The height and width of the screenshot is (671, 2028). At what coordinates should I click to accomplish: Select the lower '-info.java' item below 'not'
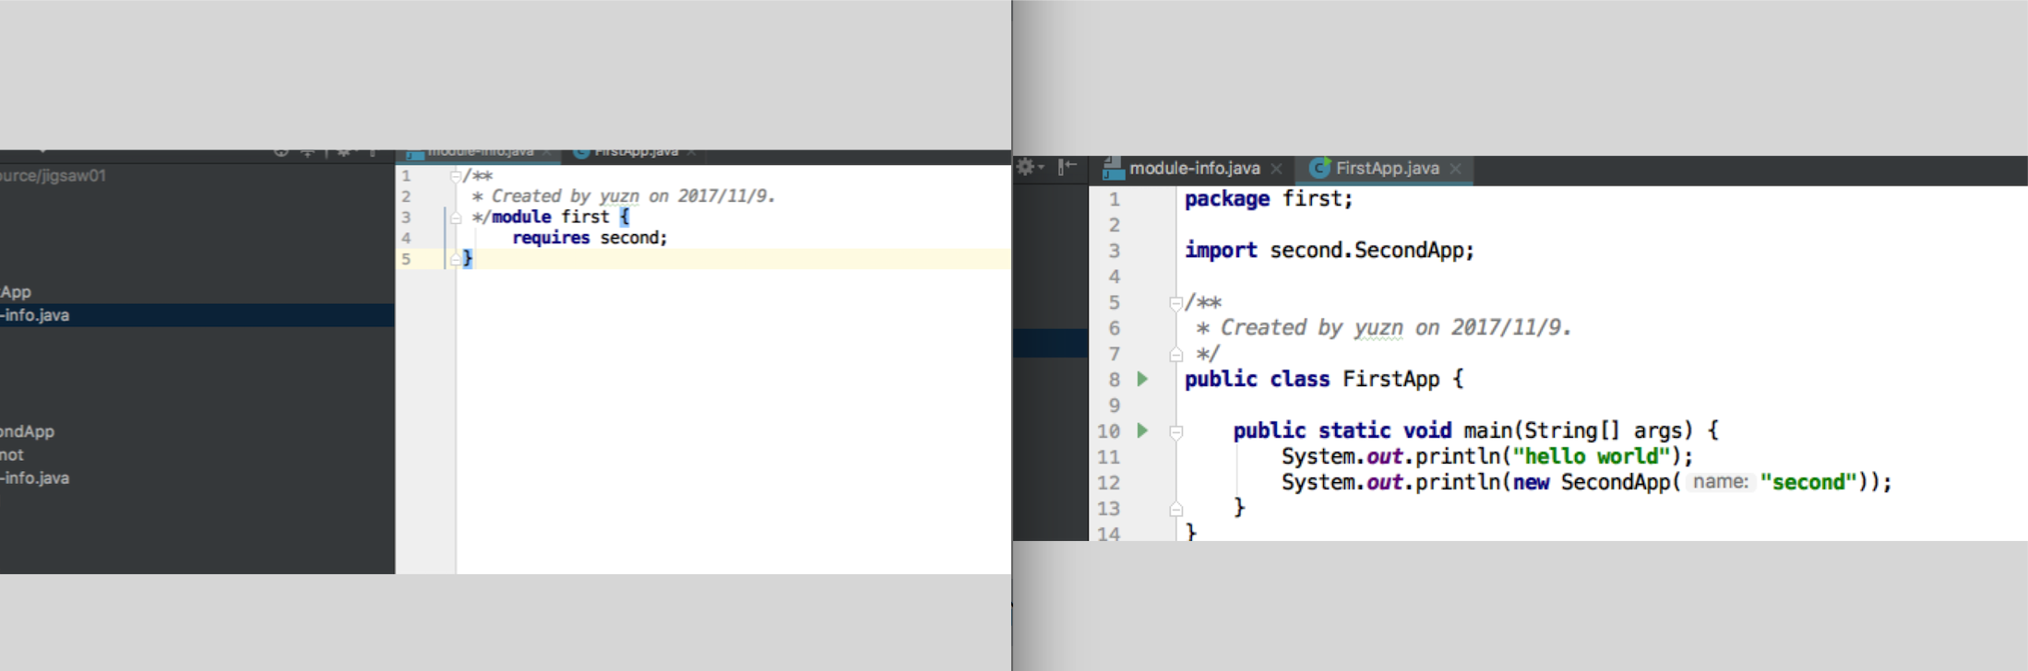click(x=35, y=478)
